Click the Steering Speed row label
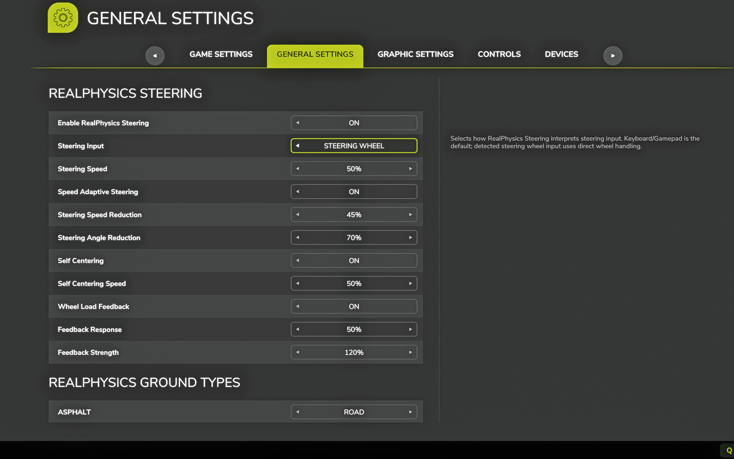 pyautogui.click(x=82, y=169)
